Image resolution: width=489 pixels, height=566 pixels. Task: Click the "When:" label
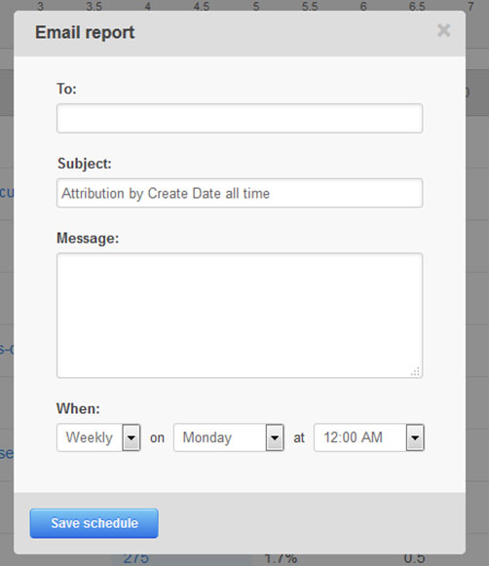tap(78, 408)
